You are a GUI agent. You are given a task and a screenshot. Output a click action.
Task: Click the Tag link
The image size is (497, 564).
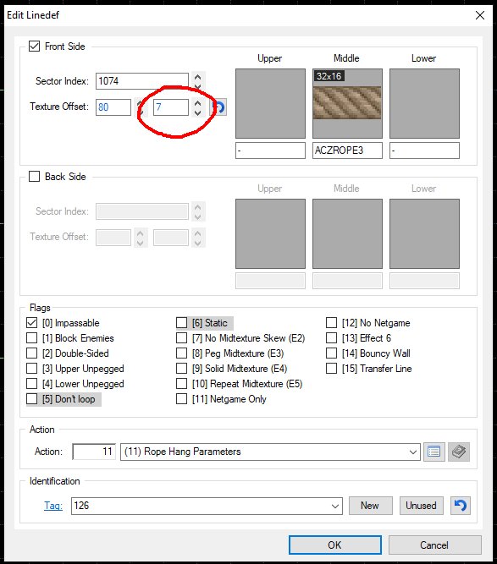pyautogui.click(x=53, y=506)
